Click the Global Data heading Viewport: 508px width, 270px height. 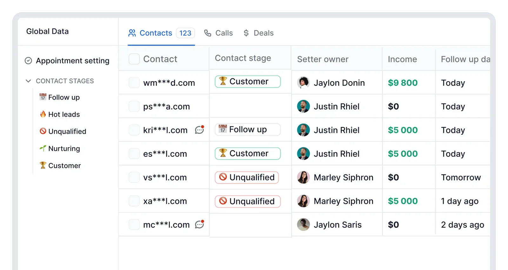coord(47,31)
